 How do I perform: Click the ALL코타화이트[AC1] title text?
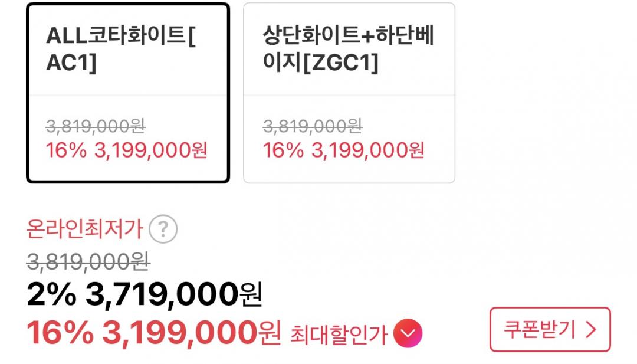(121, 50)
